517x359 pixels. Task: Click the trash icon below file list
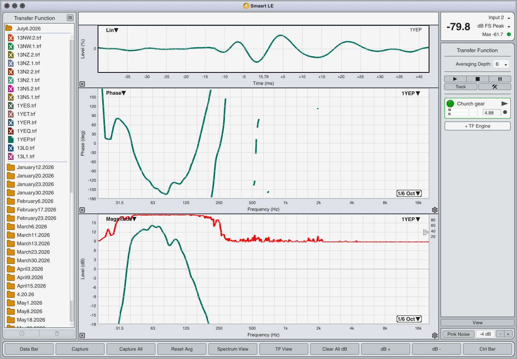(57, 334)
